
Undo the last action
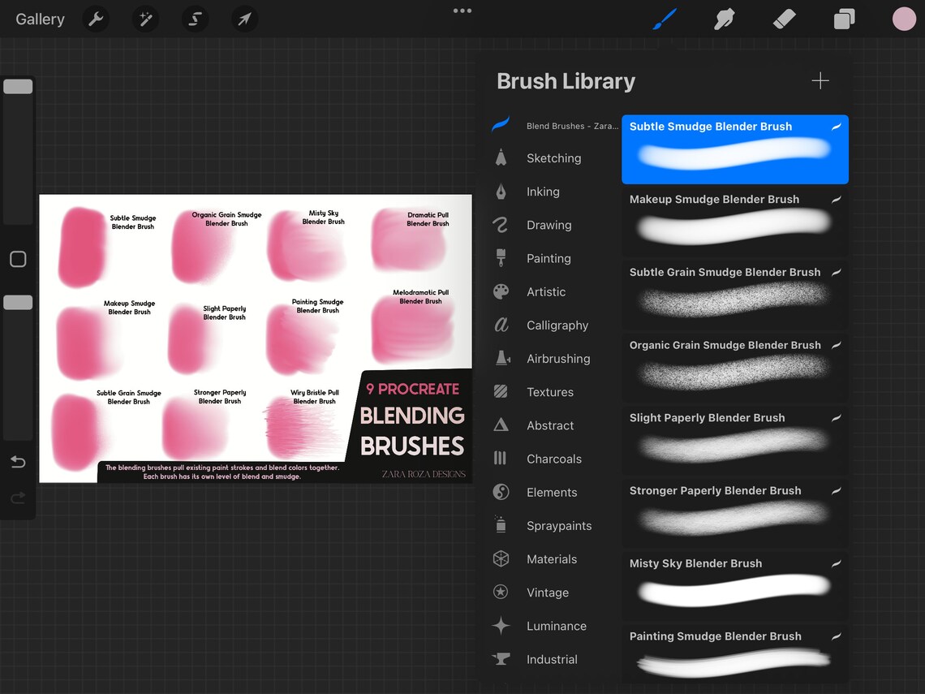pos(19,462)
